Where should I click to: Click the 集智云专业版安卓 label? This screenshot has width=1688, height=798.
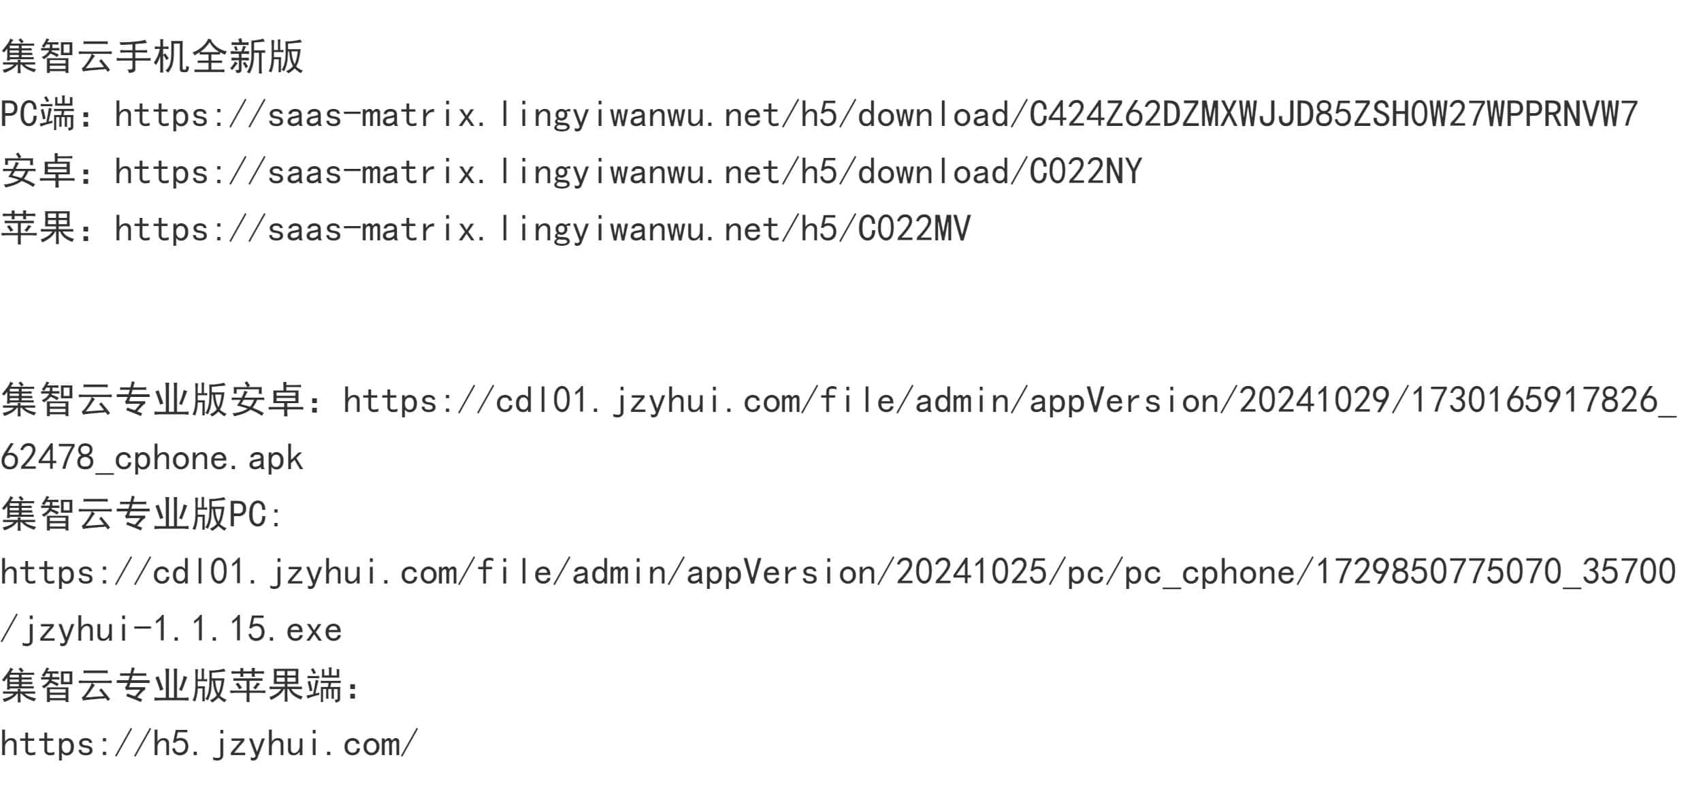tap(152, 400)
